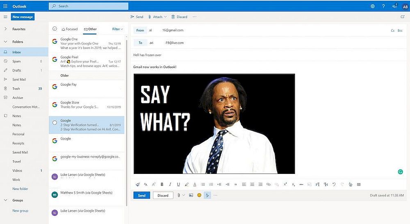410x224 pixels.
Task: Toggle bold formatting in the compose toolbar
Action: pyautogui.click(x=162, y=185)
